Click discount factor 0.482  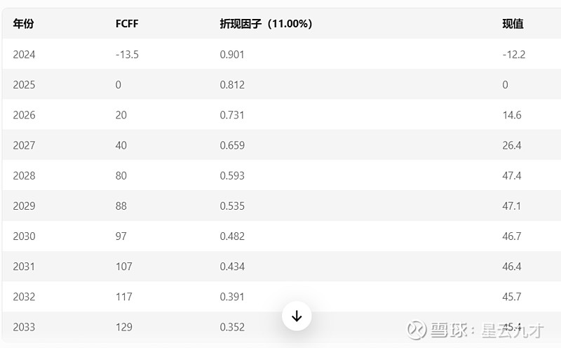click(232, 236)
